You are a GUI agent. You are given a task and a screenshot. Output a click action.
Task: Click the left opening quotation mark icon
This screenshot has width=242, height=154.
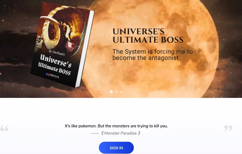click(5, 128)
